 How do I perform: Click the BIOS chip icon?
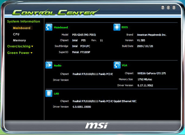coord(117,27)
